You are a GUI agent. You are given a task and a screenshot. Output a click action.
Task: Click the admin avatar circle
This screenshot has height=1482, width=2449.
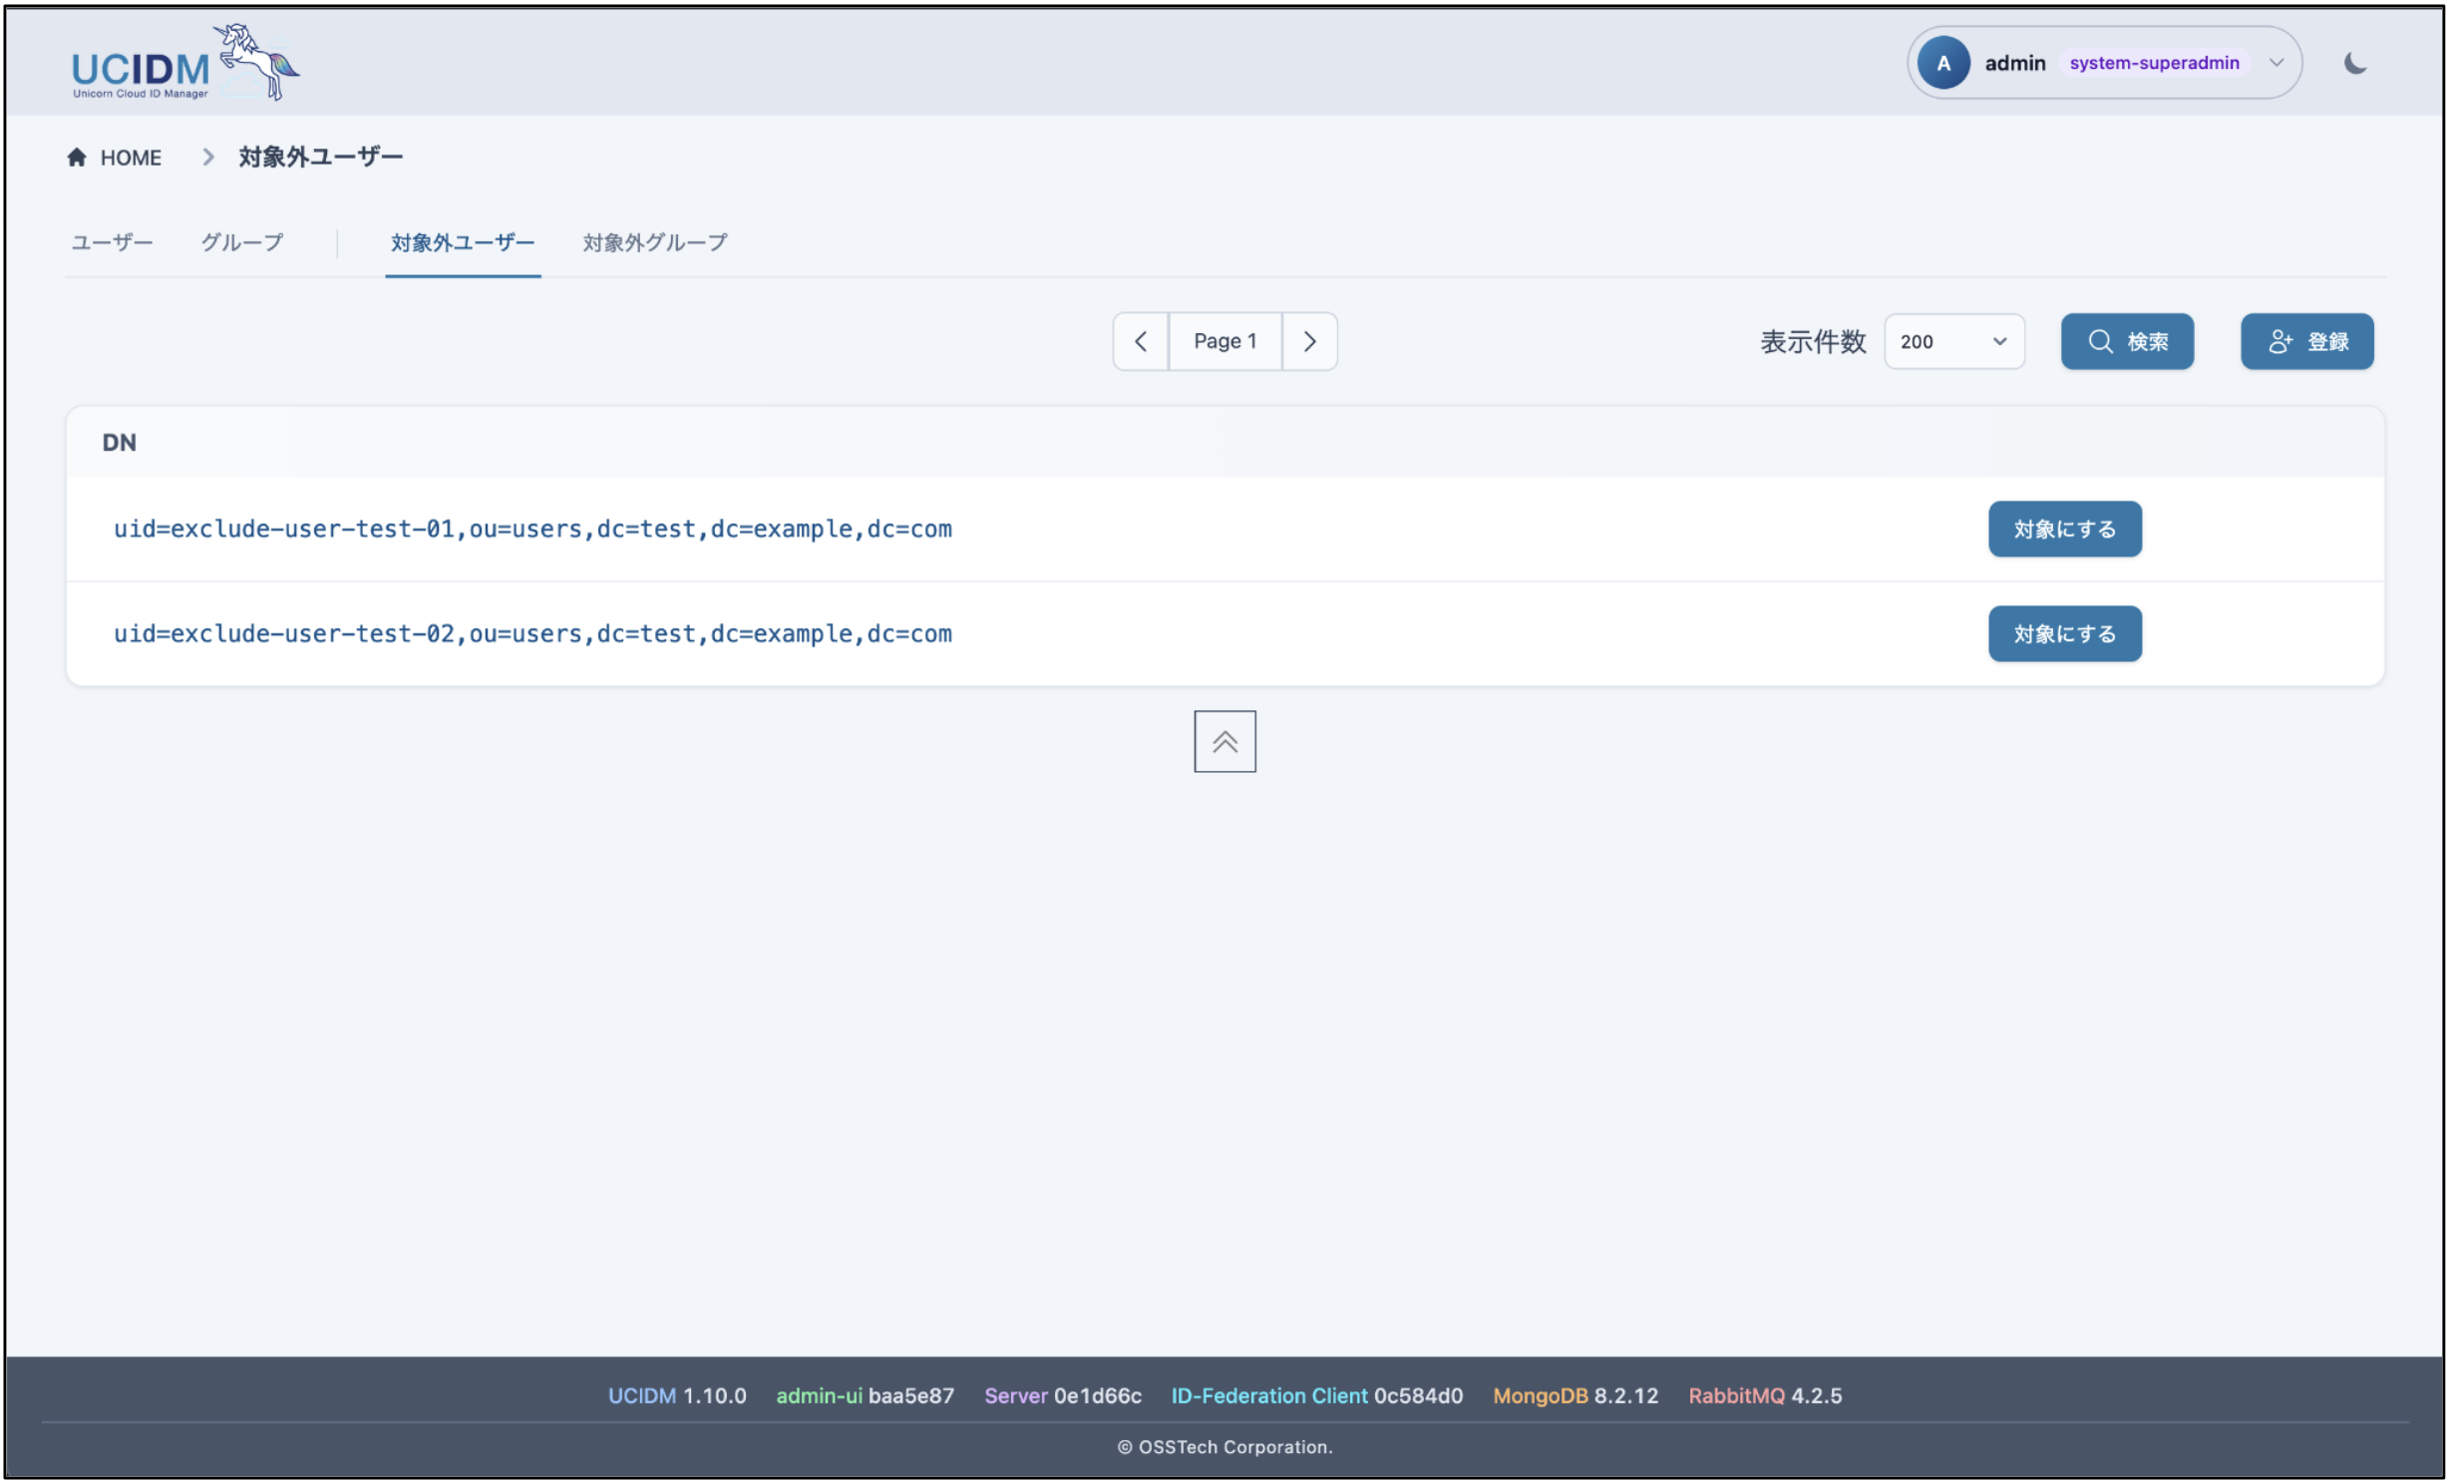click(x=1942, y=63)
